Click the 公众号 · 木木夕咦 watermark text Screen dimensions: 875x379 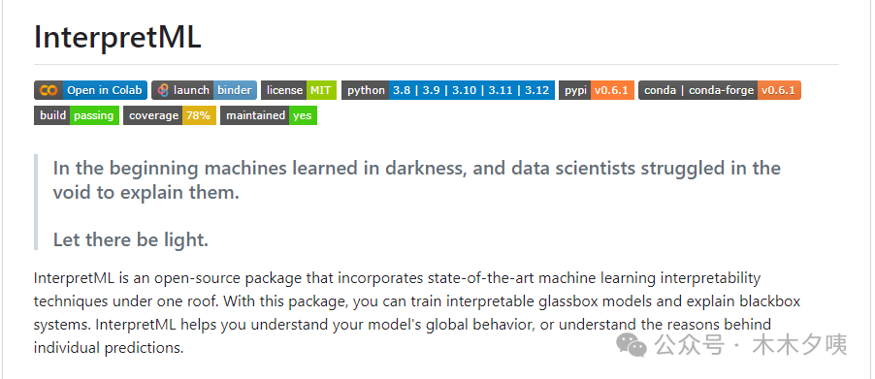pos(751,345)
